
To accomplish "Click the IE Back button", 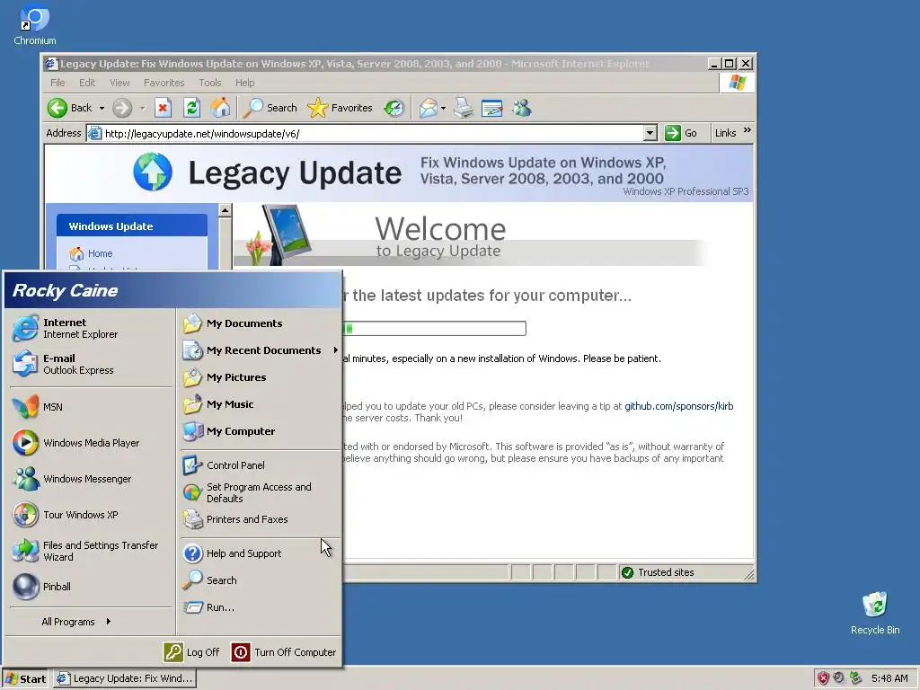I will coord(70,108).
